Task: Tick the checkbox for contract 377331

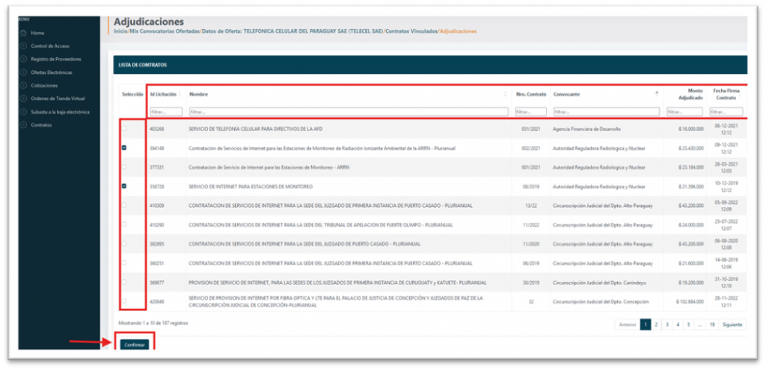Action: pos(124,167)
